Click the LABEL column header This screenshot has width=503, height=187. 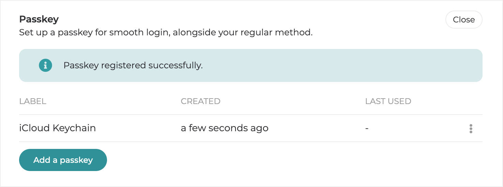pos(33,101)
